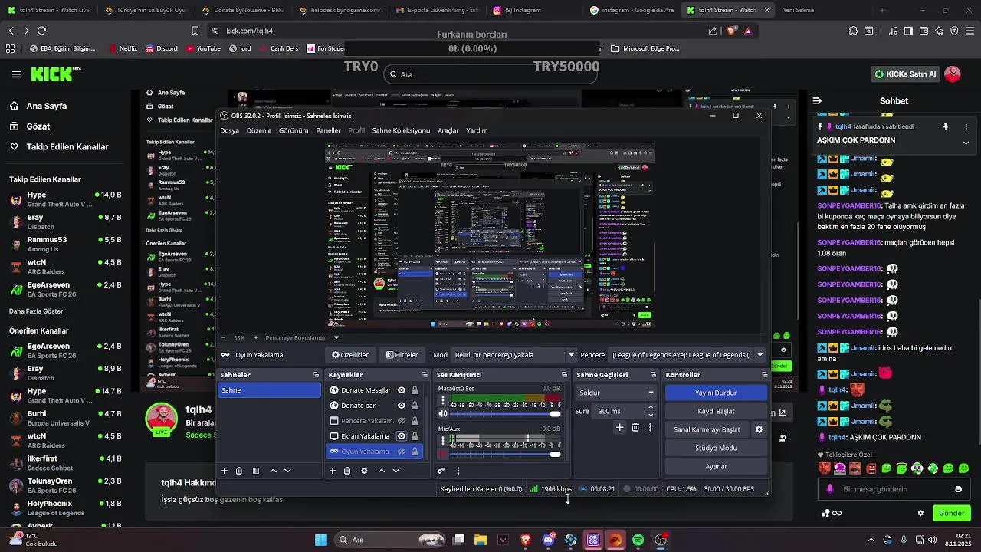Viewport: 981px width, 552px height.
Task: Remove selected source in Kaynaklar panel
Action: click(x=347, y=471)
